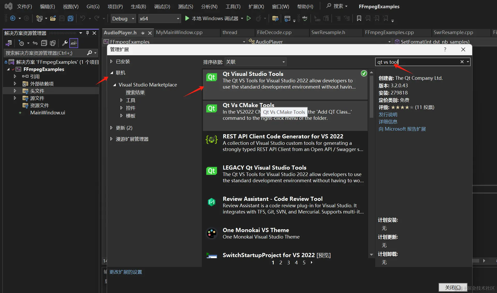Open the sort by 关联 dropdown

tap(256, 62)
